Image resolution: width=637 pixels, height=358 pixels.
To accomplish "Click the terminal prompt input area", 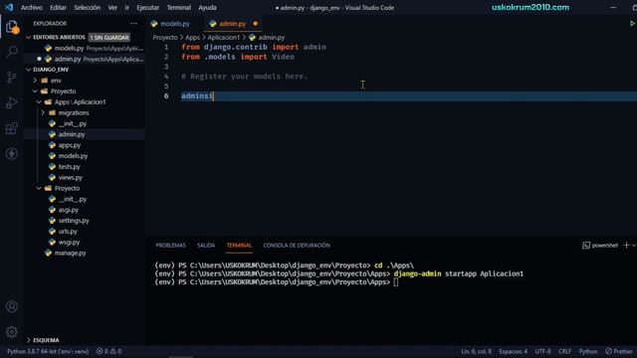I will [396, 282].
